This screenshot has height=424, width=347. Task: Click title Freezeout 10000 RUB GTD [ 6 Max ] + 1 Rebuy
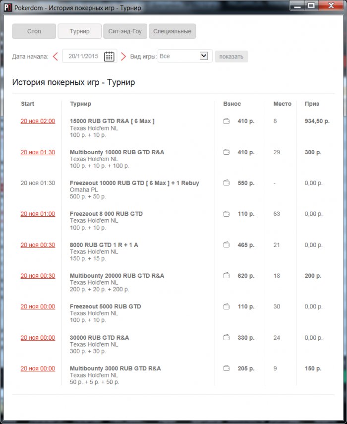tap(134, 183)
